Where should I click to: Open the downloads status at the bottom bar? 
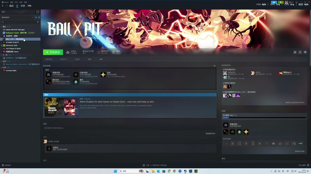click(155, 165)
